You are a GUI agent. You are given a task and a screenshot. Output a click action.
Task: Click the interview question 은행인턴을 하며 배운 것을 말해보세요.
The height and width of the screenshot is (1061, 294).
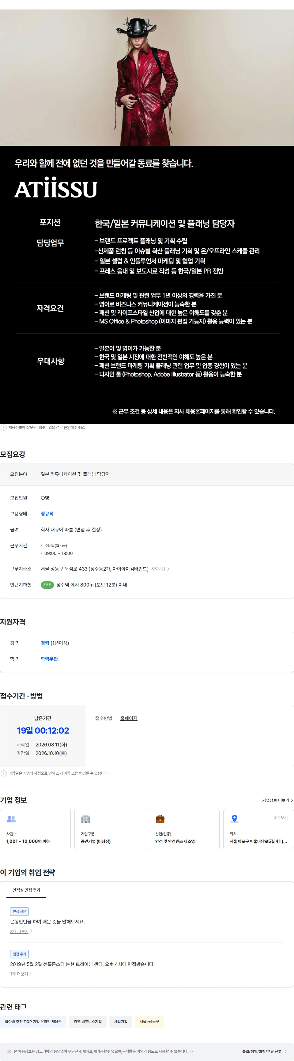click(x=47, y=922)
